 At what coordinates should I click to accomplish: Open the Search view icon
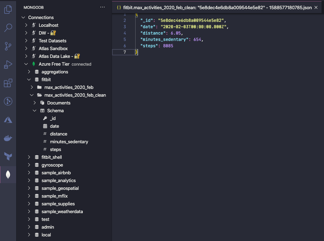[x=8, y=28]
